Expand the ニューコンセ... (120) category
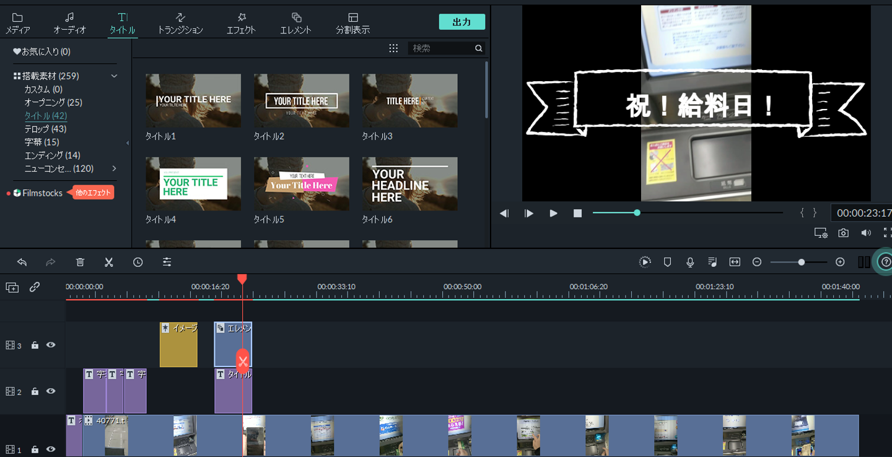The image size is (892, 457). tap(114, 168)
